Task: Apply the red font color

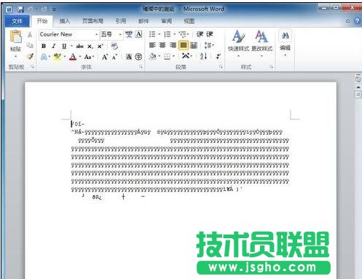Action: [x=73, y=57]
